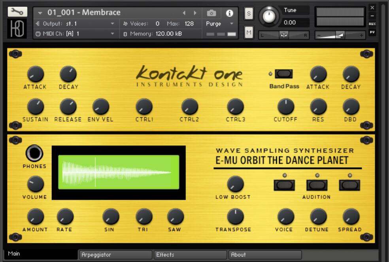Minimize the instrument with minus button

pos(372,16)
